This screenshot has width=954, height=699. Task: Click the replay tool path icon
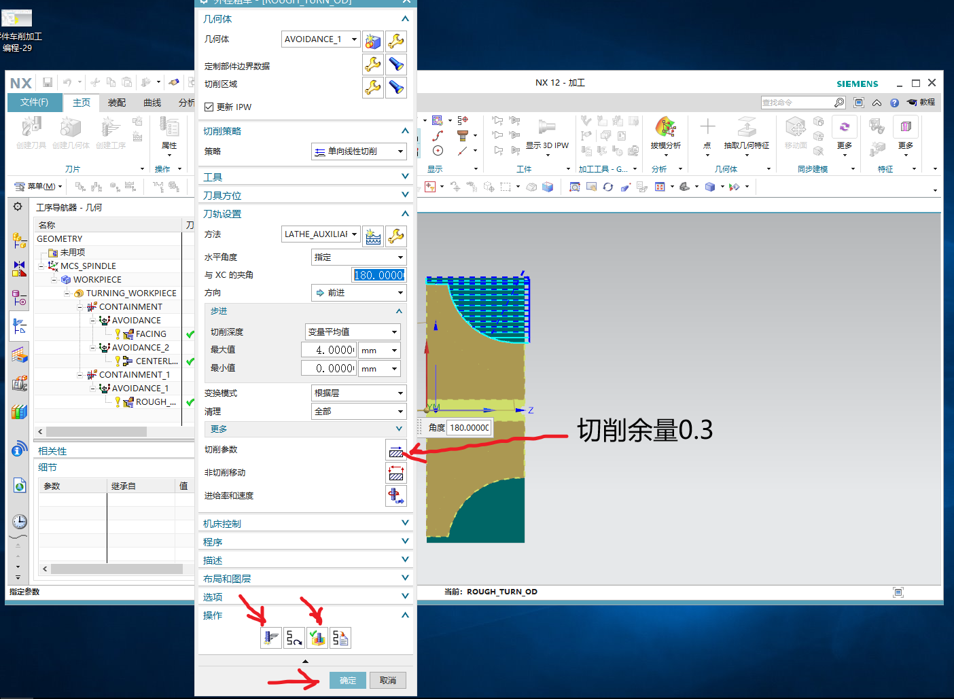pyautogui.click(x=294, y=638)
